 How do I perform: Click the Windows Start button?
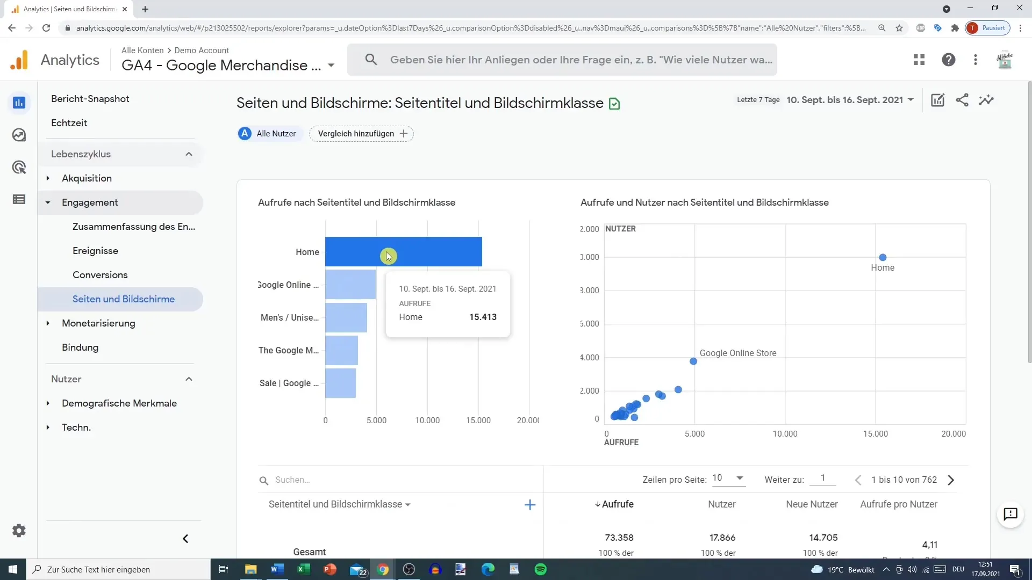click(x=13, y=569)
